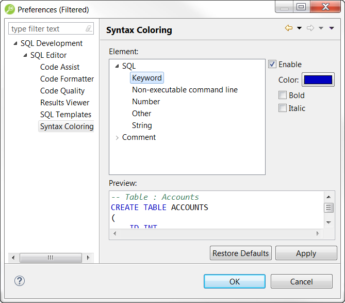Click the Apply button
The width and height of the screenshot is (345, 303).
(306, 253)
